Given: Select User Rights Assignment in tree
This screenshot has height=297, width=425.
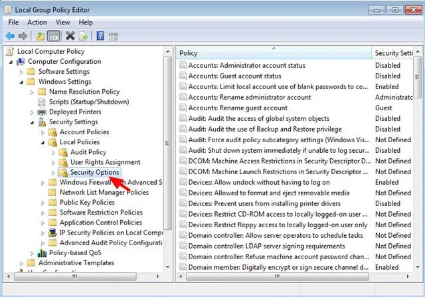Looking at the screenshot, I should point(105,162).
